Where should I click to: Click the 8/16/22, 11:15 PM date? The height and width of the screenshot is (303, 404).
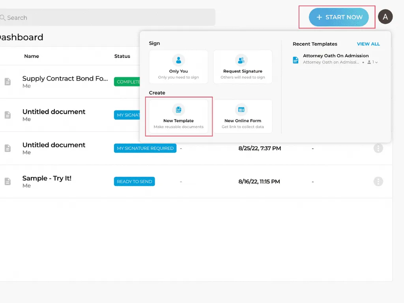pyautogui.click(x=259, y=181)
